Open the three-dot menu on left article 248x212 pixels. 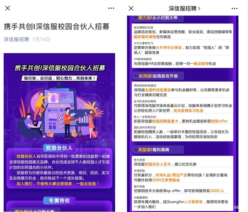(x=111, y=8)
